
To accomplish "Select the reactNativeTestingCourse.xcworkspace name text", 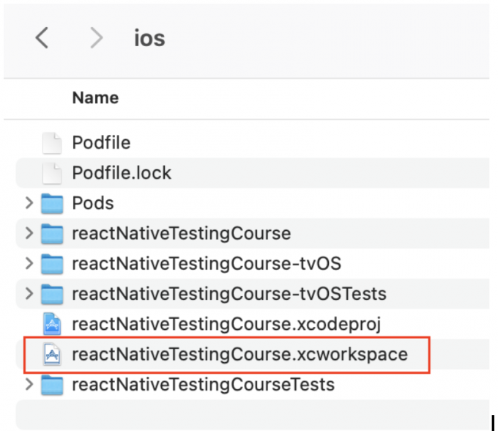I will pyautogui.click(x=240, y=354).
